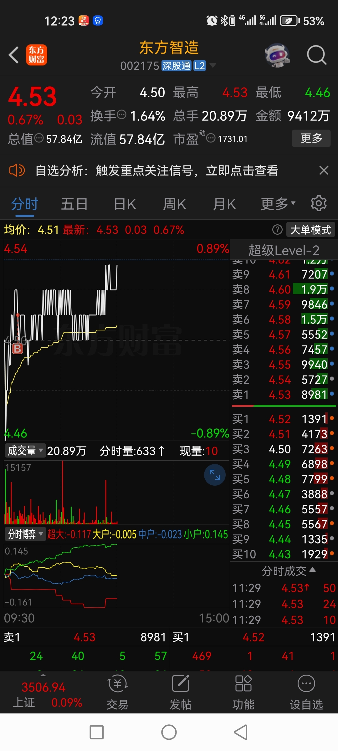The width and height of the screenshot is (338, 751).
Task: Open the robot assistant avatar
Action: coord(277,55)
